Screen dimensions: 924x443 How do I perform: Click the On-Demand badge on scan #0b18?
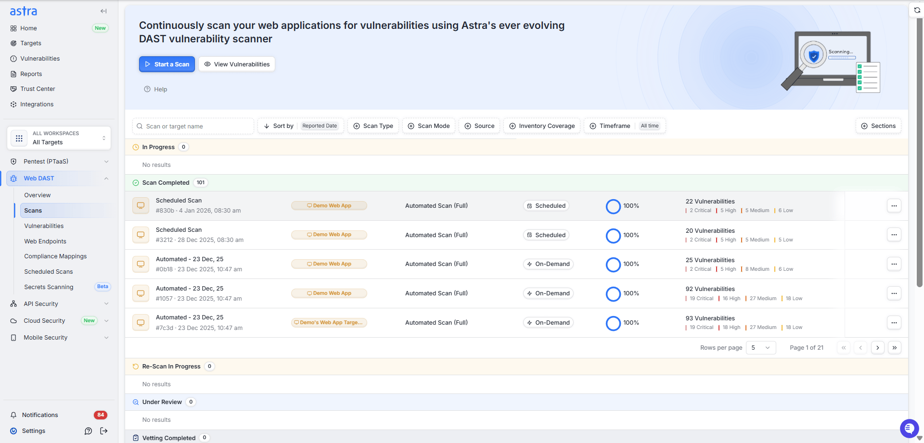click(548, 264)
